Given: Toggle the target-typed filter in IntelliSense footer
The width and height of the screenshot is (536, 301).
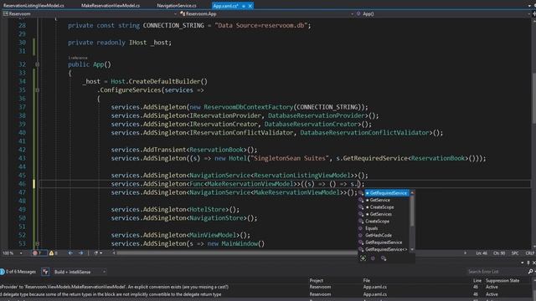Looking at the screenshot, I should pos(363,258).
